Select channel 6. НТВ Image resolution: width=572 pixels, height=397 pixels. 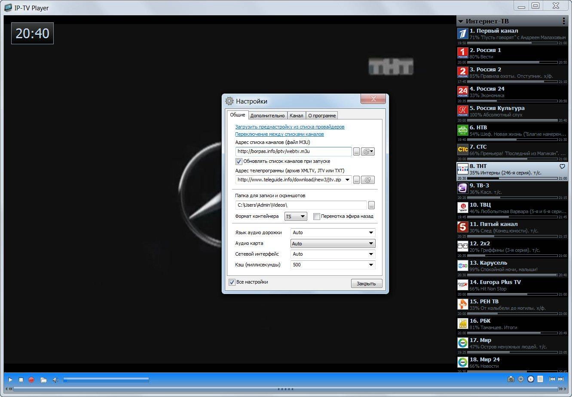(512, 133)
